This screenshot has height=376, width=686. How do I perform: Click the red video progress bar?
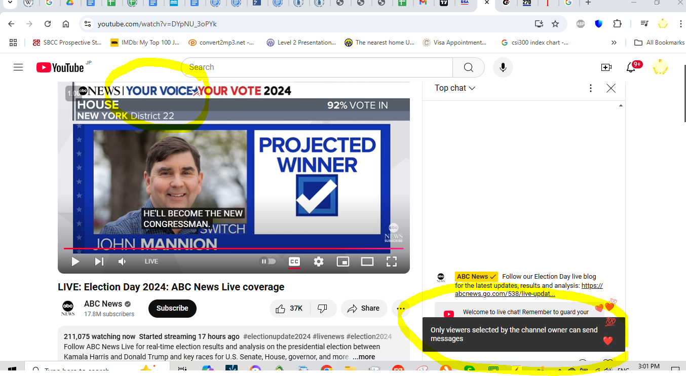pyautogui.click(x=234, y=248)
